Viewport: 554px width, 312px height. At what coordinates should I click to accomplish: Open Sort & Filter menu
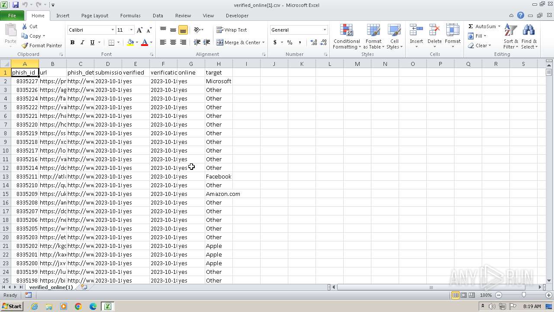click(x=511, y=36)
